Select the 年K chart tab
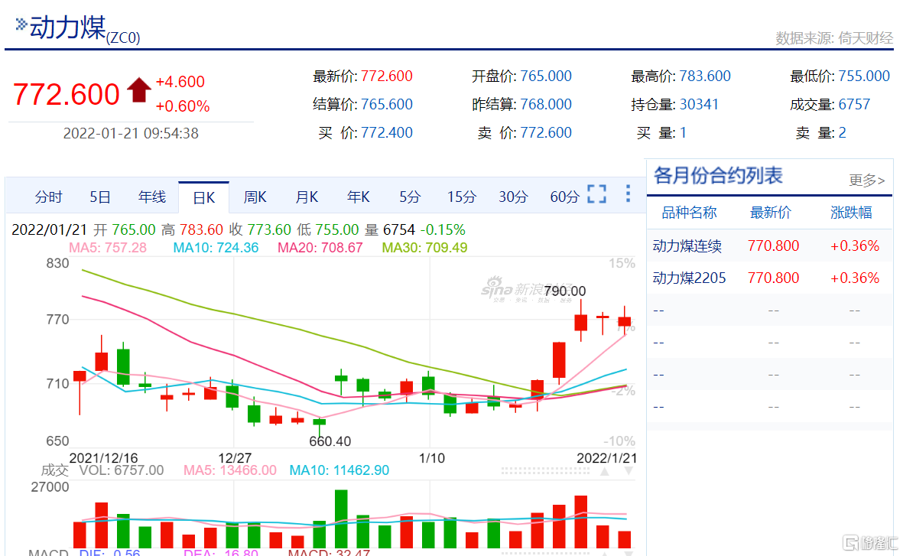The width and height of the screenshot is (903, 556). [358, 197]
